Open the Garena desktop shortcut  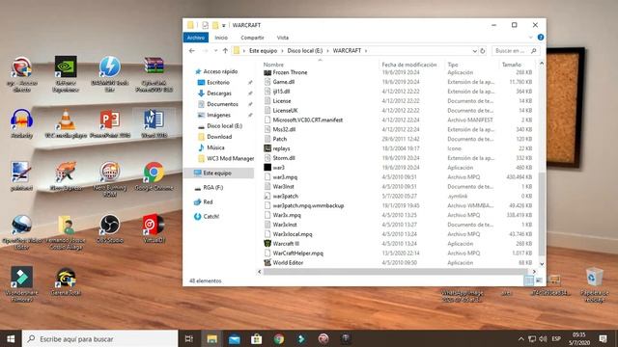66,281
